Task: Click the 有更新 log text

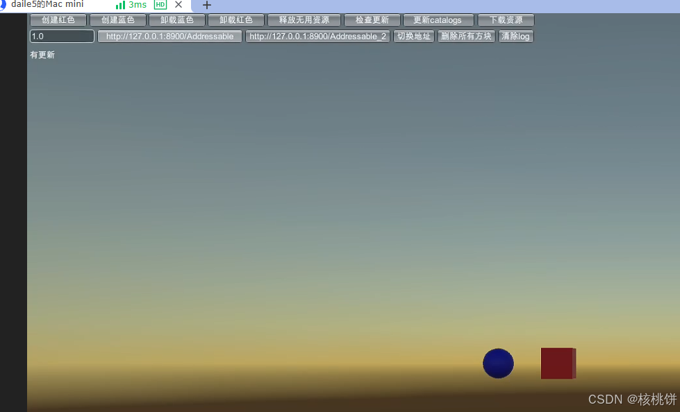Action: [x=42, y=55]
